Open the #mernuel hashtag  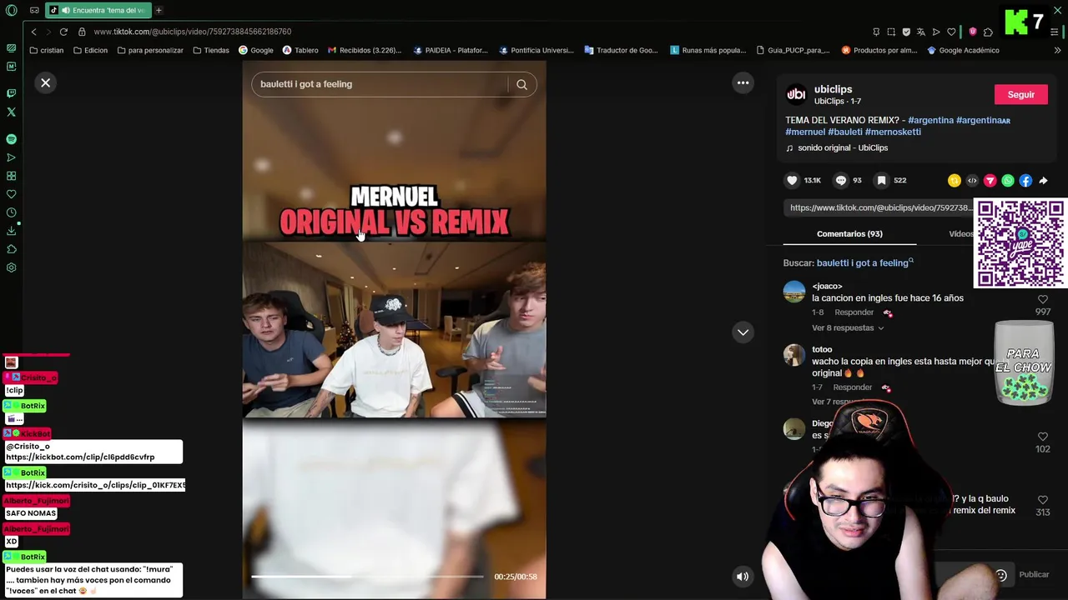[x=805, y=132]
